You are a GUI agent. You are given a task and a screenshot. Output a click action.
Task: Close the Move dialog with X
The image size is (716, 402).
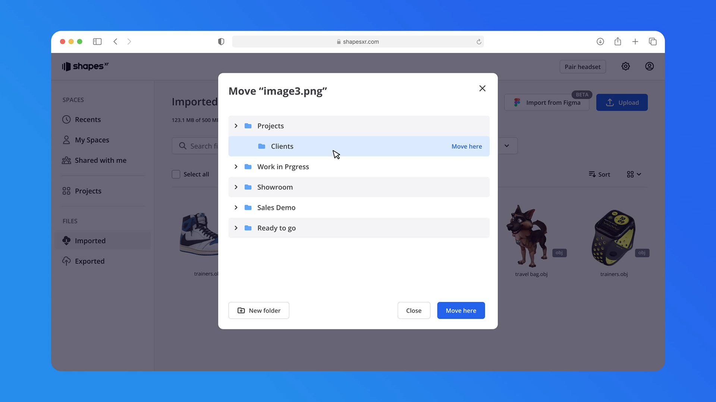[482, 88]
